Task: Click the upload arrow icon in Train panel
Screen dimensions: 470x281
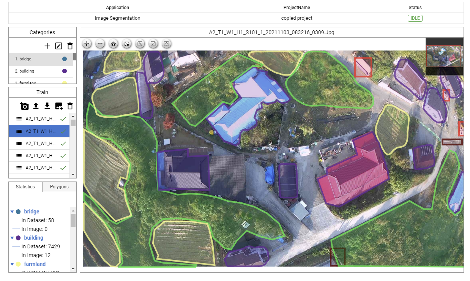Action: [36, 106]
